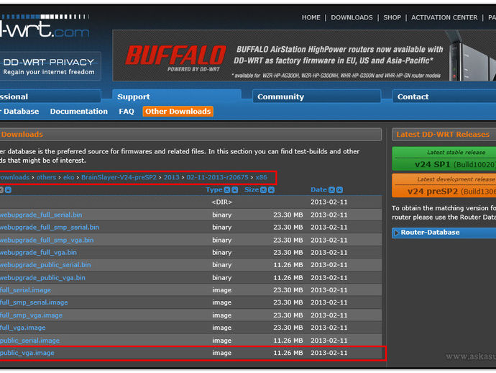Open the DD-WRT PRIVACY banner
Image resolution: width=496 pixels, height=373 pixels.
[x=50, y=66]
